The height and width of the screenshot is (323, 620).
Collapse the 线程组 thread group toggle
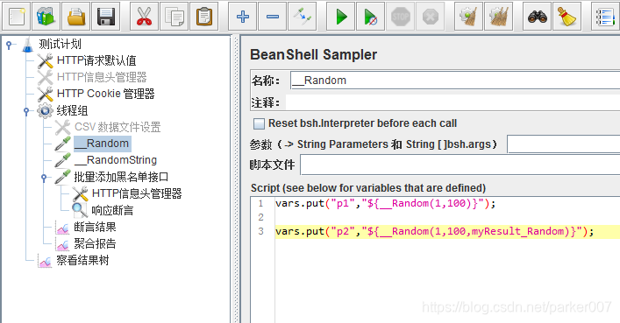[x=26, y=111]
